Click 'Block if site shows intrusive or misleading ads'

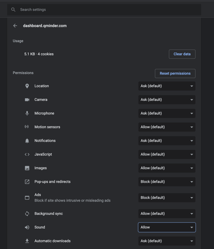pos(73,200)
